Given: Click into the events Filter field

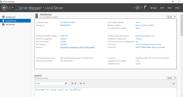Looking at the screenshot, I should tap(50, 84).
